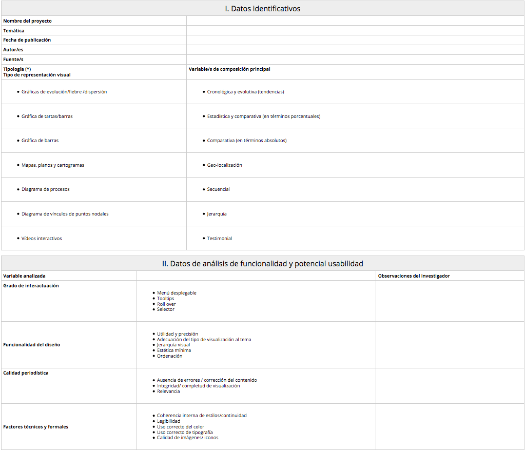The width and height of the screenshot is (525, 451).
Task: Click the observations cell for Factores técnicos y formales
Action: point(450,427)
